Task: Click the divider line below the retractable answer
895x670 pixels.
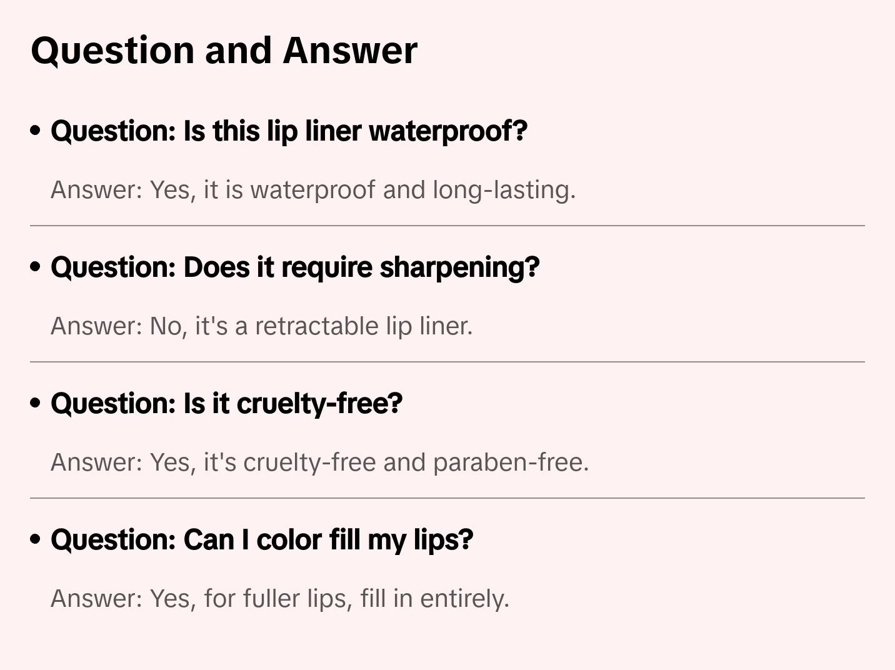Action: (447, 362)
